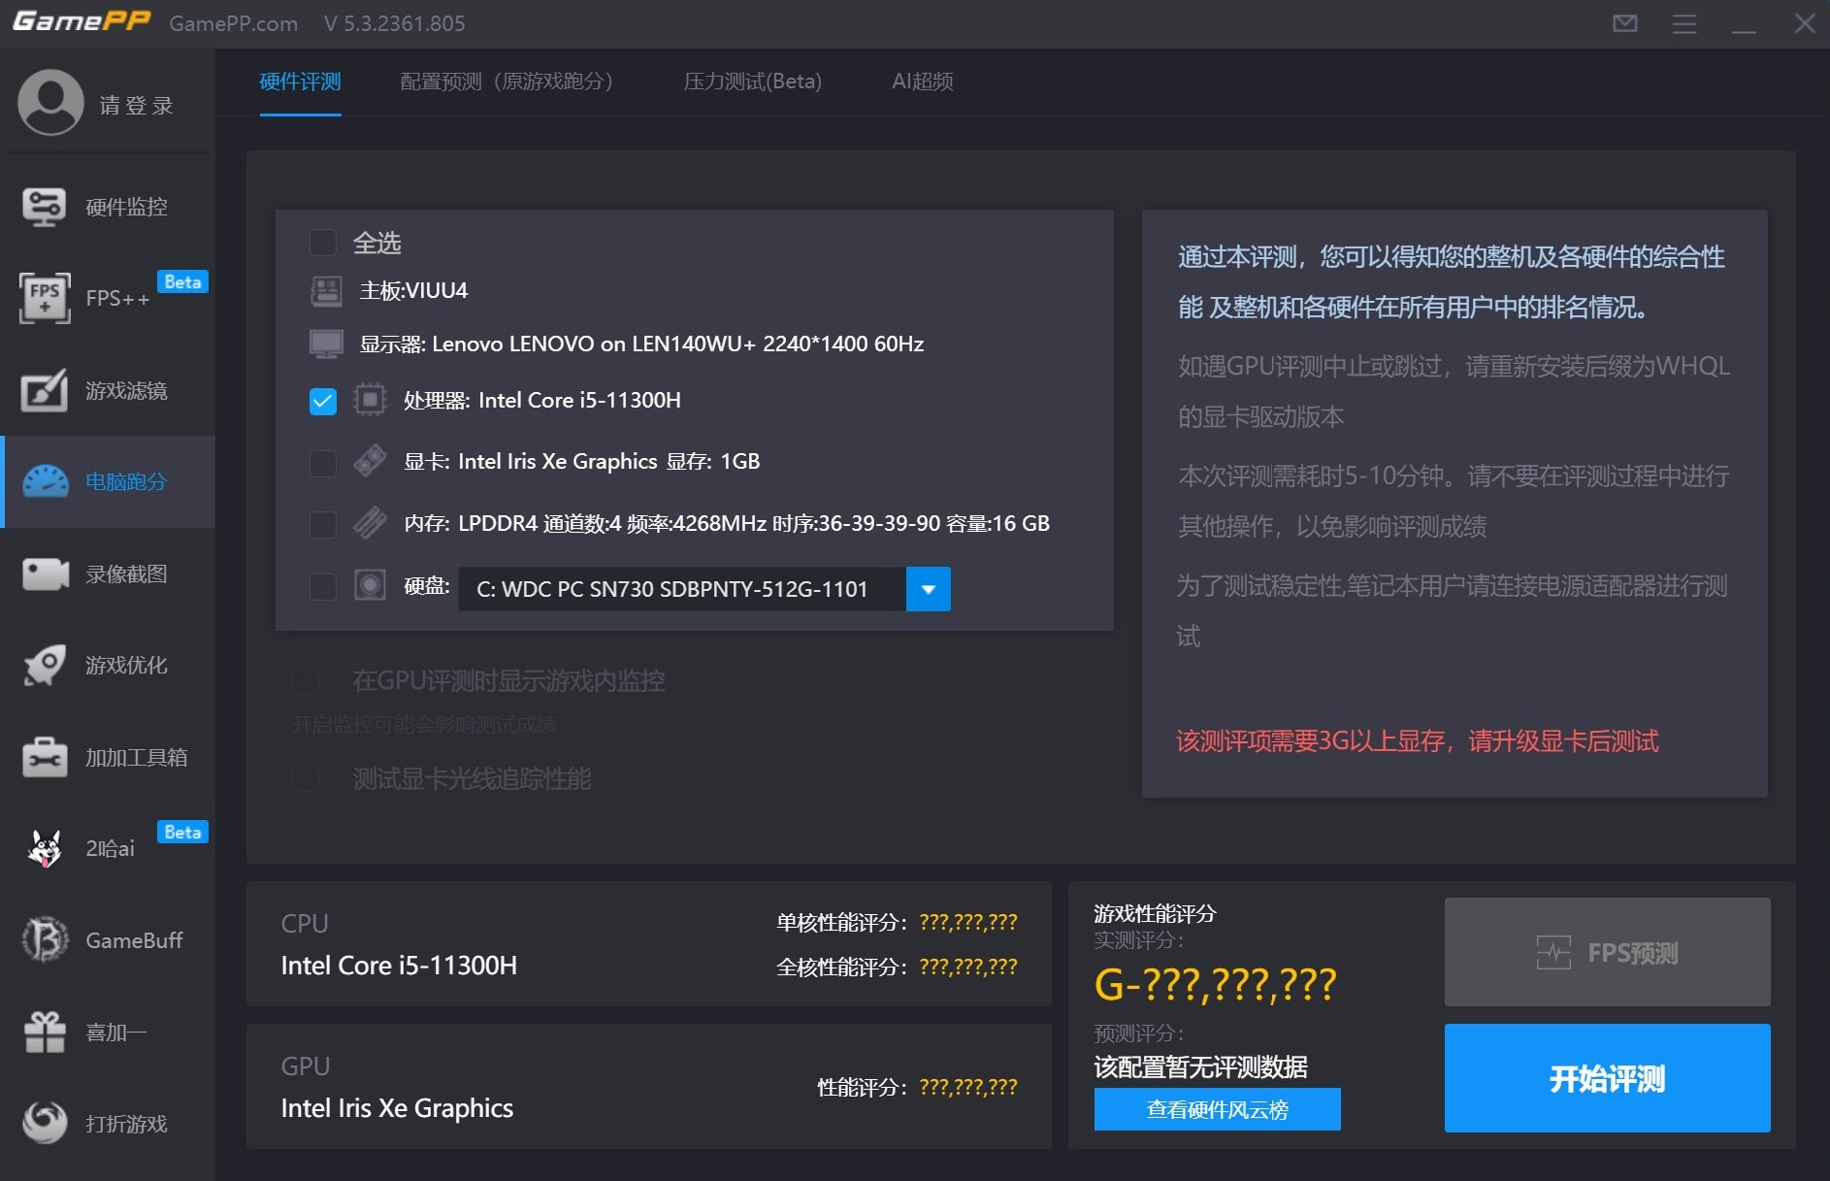Click 全核性能评分 score value
This screenshot has width=1830, height=1181.
[967, 967]
